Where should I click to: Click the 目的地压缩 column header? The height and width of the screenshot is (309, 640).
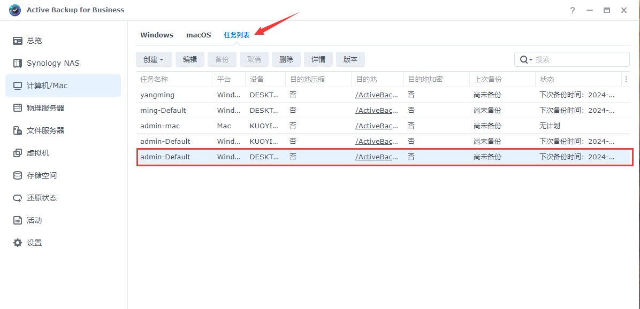pyautogui.click(x=318, y=79)
